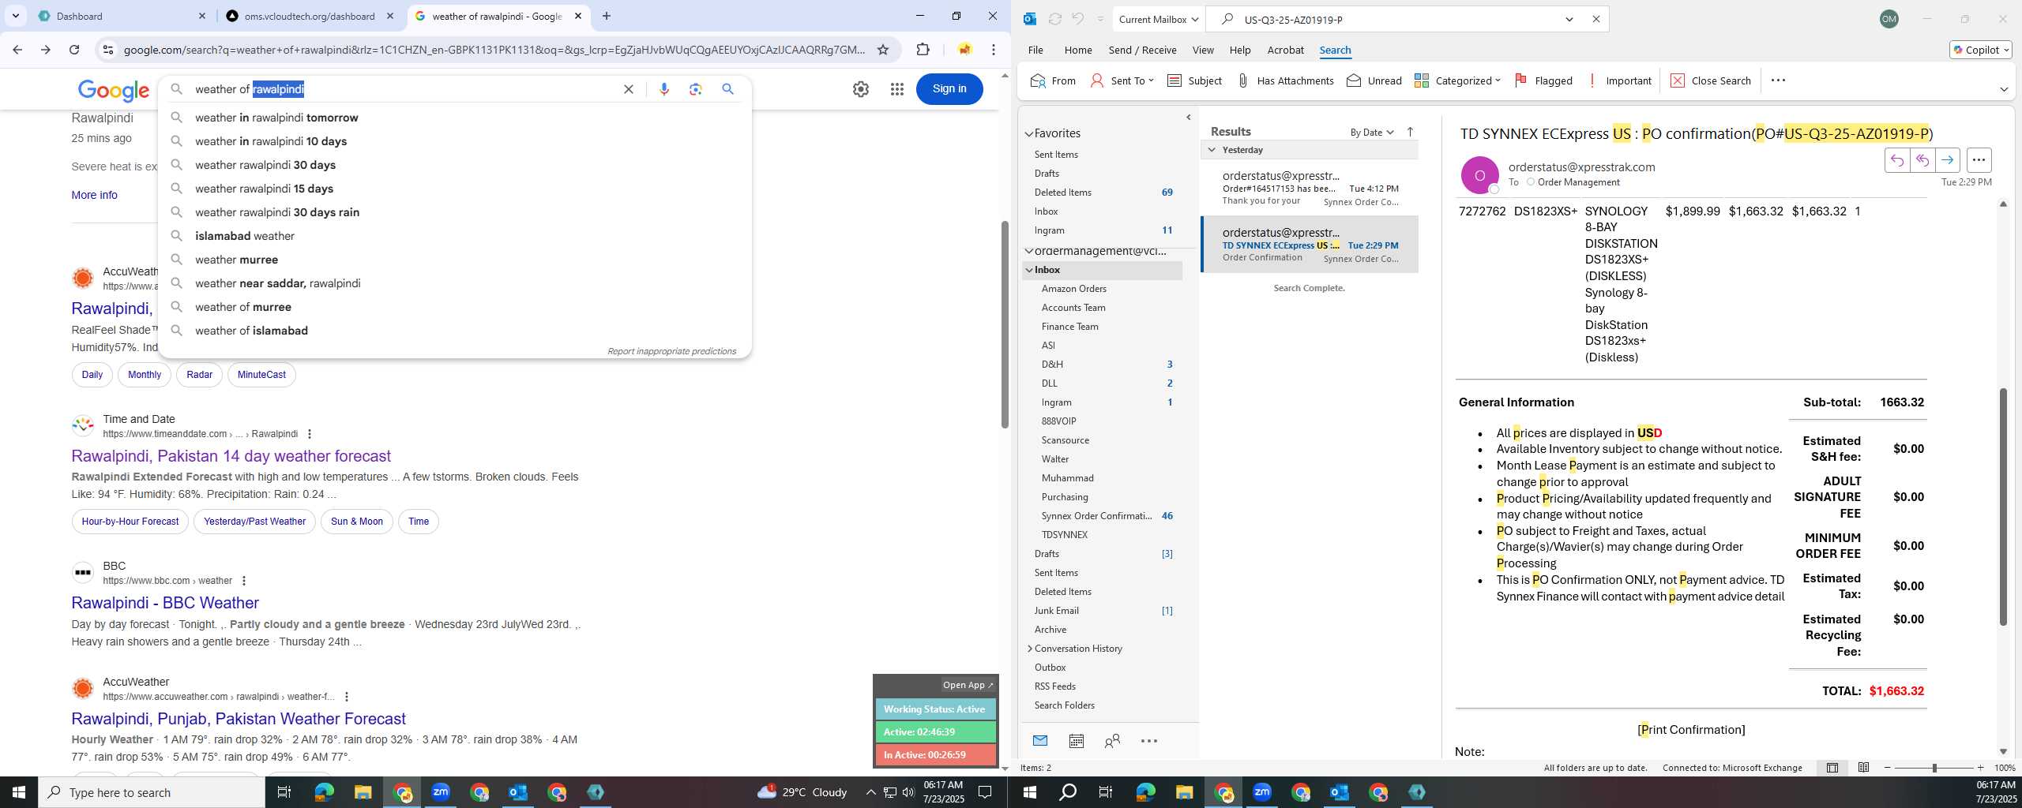Screen dimensions: 2022x808
Task: Switch to Outlook Calendar view icon
Action: [x=1077, y=741]
